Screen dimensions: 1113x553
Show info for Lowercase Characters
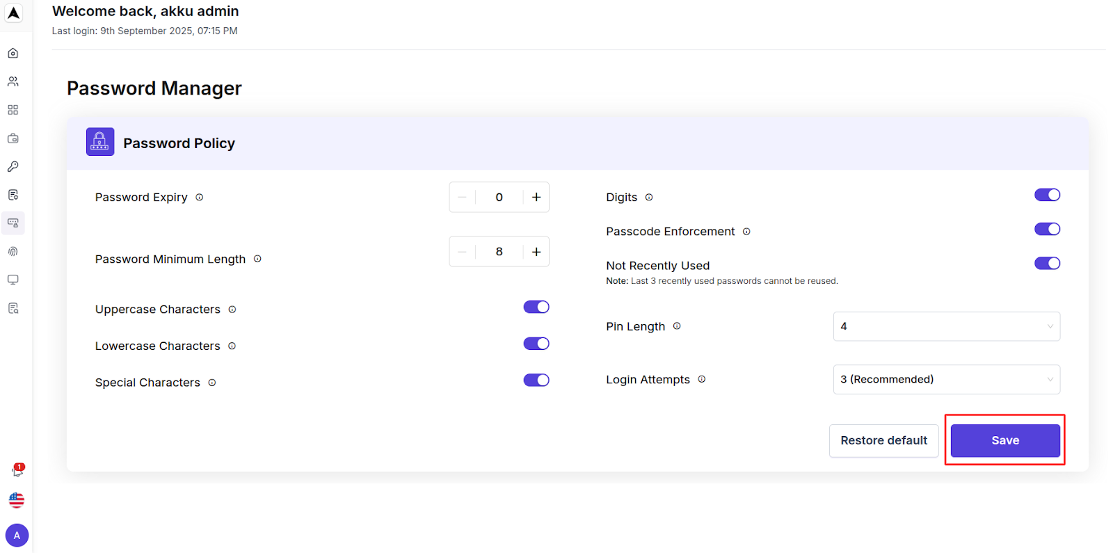(232, 346)
